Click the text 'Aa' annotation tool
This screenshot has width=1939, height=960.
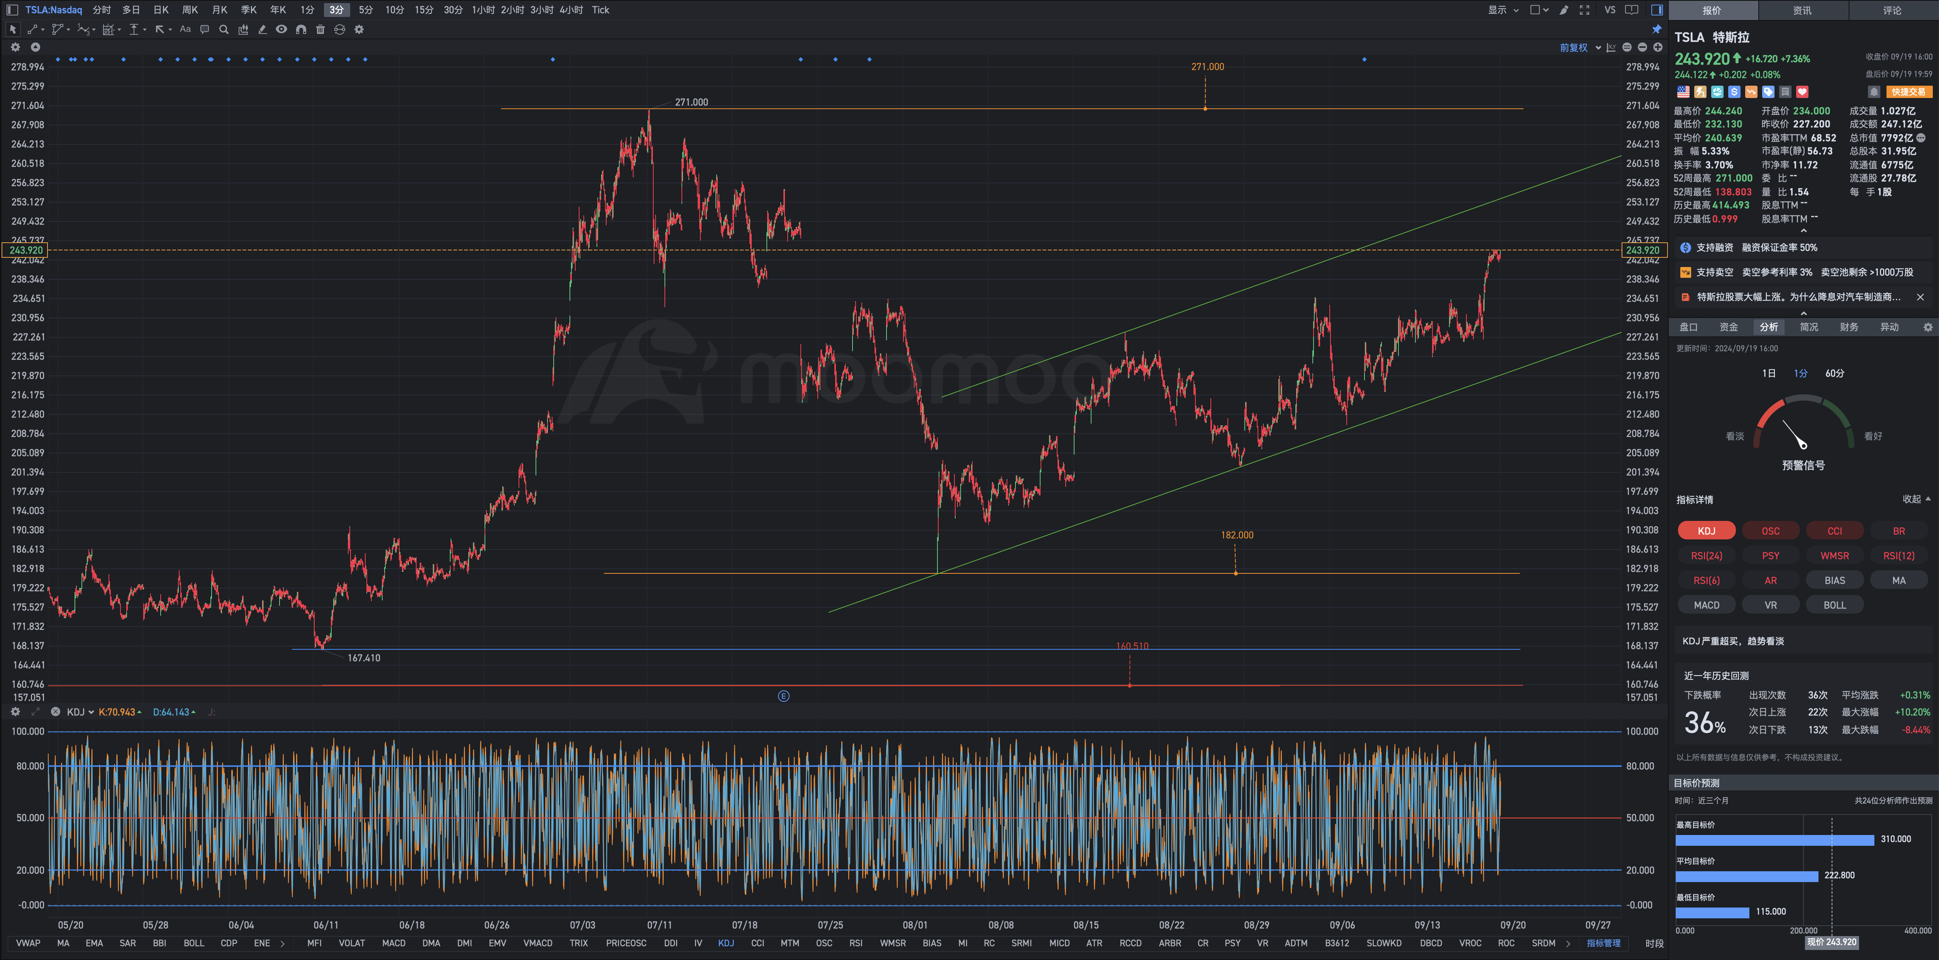[185, 29]
